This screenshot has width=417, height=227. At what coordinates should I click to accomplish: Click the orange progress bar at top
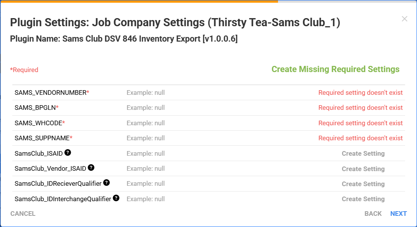pyautogui.click(x=139, y=1)
